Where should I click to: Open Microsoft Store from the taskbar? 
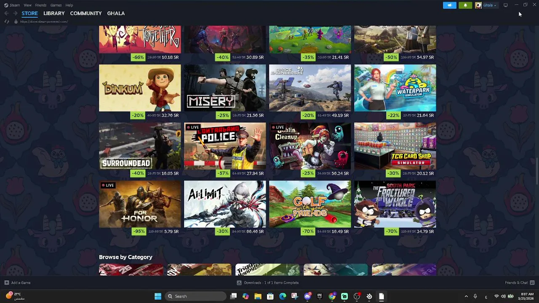tap(270, 296)
